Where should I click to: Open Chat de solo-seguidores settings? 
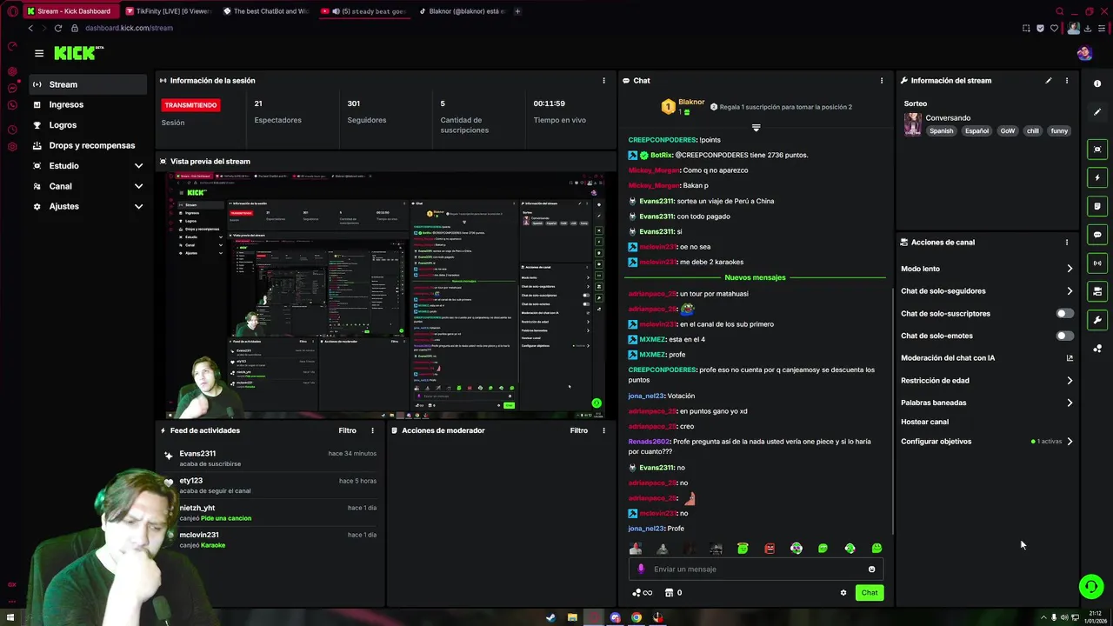click(x=987, y=291)
